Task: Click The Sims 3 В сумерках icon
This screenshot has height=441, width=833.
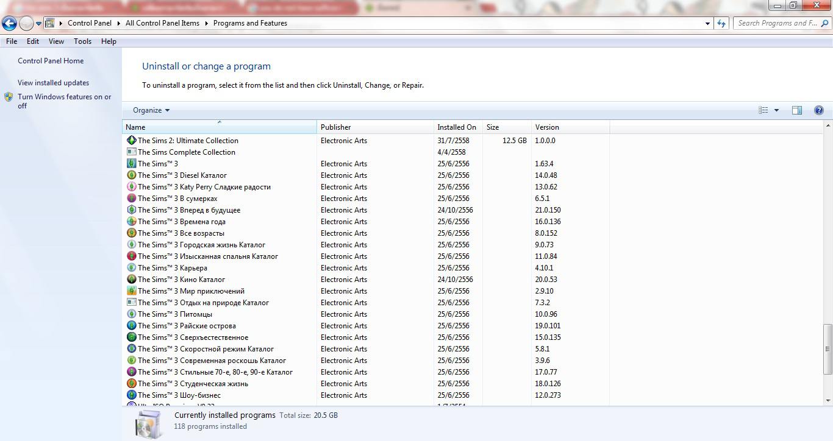Action: click(131, 198)
